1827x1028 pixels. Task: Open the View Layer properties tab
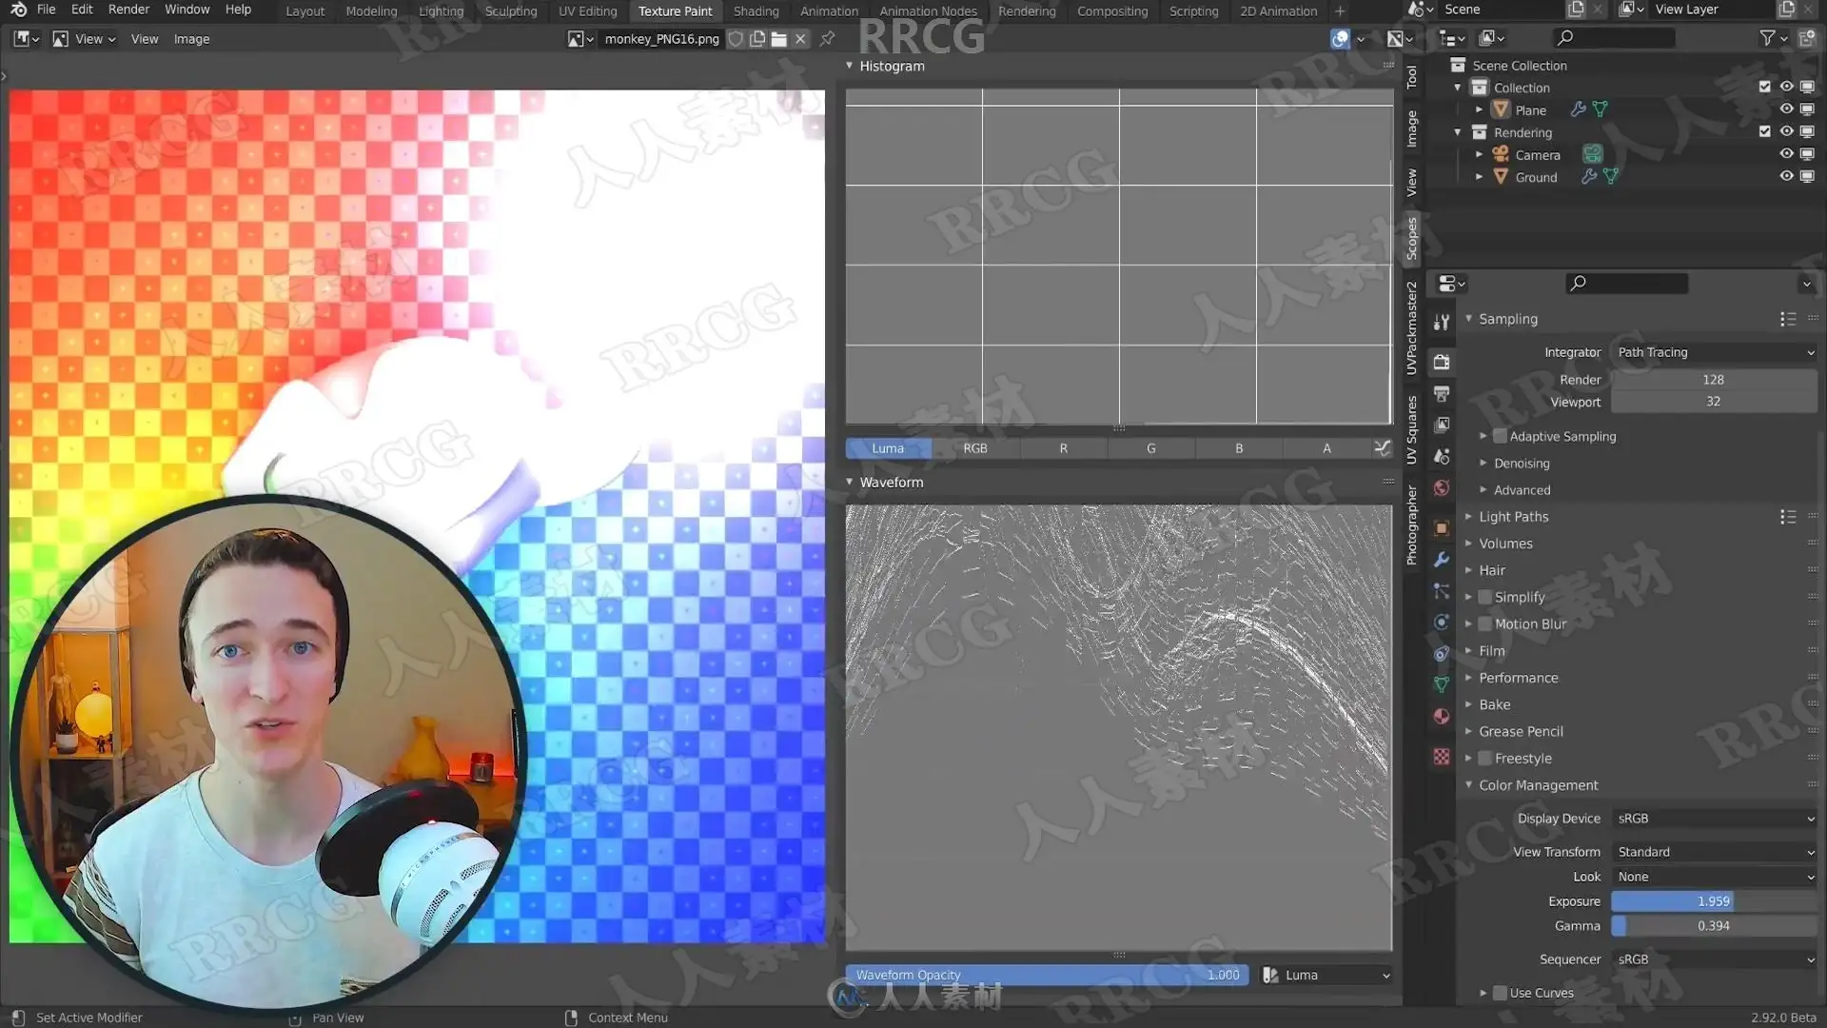click(1442, 425)
